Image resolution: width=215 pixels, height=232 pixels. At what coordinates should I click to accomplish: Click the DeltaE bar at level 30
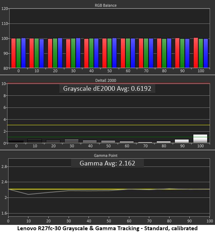[x=72, y=141]
